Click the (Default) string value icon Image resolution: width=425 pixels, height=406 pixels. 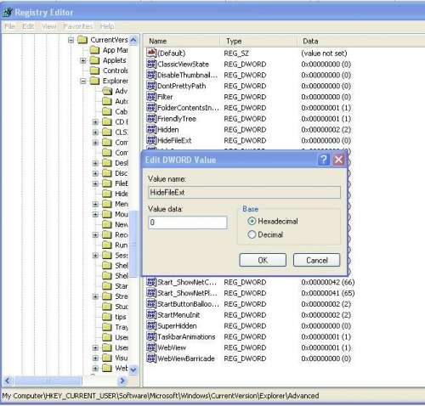point(151,53)
